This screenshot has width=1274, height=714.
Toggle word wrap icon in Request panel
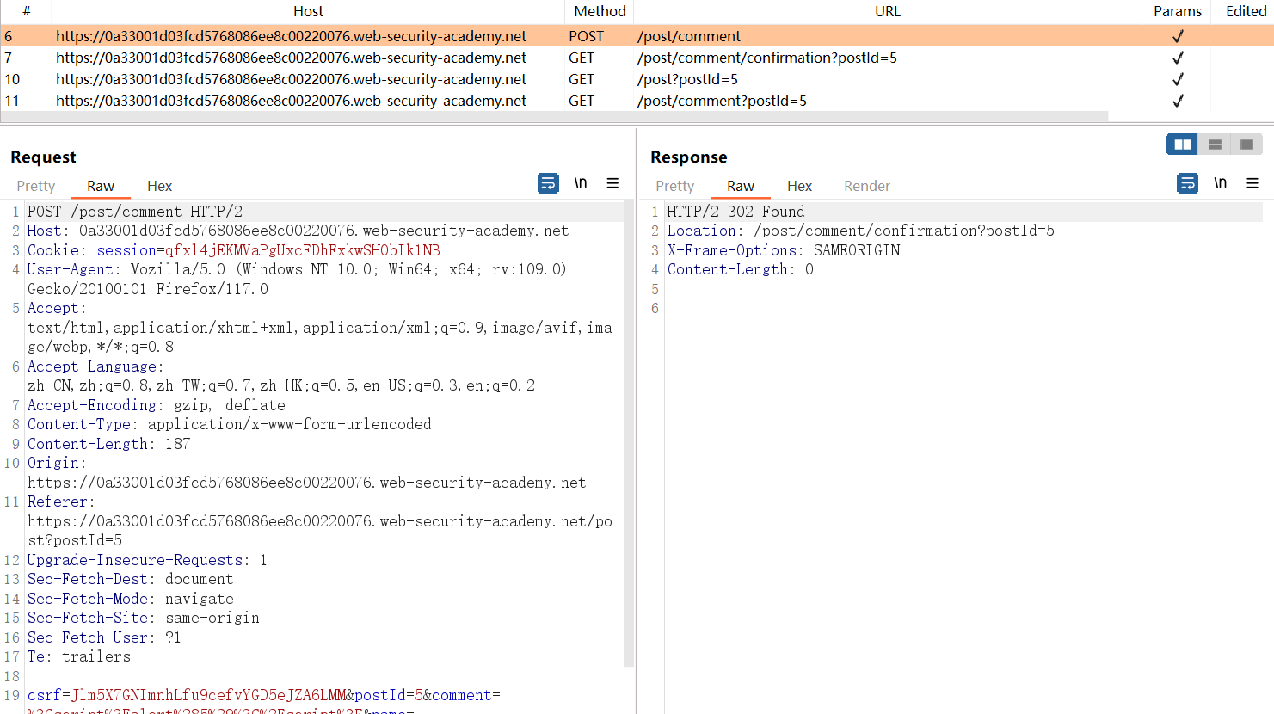click(x=548, y=183)
